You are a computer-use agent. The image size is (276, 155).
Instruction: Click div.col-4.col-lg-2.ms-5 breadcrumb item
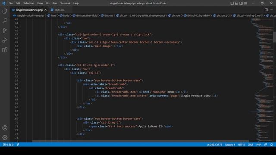249,15
